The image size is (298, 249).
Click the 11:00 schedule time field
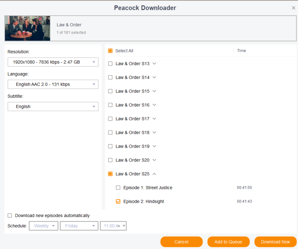113,226
